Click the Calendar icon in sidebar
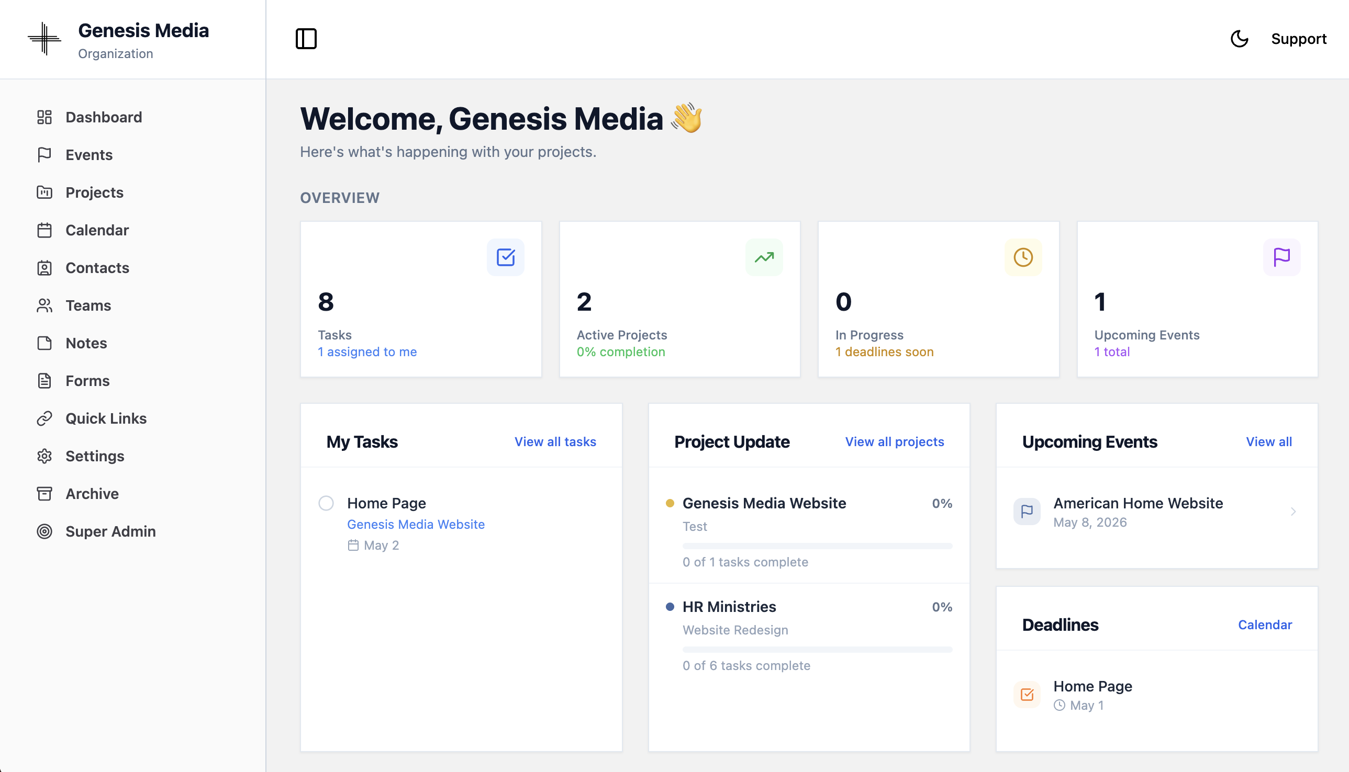The height and width of the screenshot is (772, 1349). click(44, 230)
